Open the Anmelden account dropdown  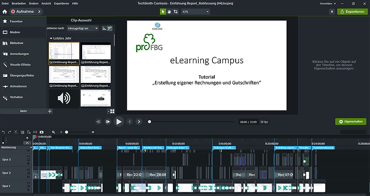click(x=328, y=4)
